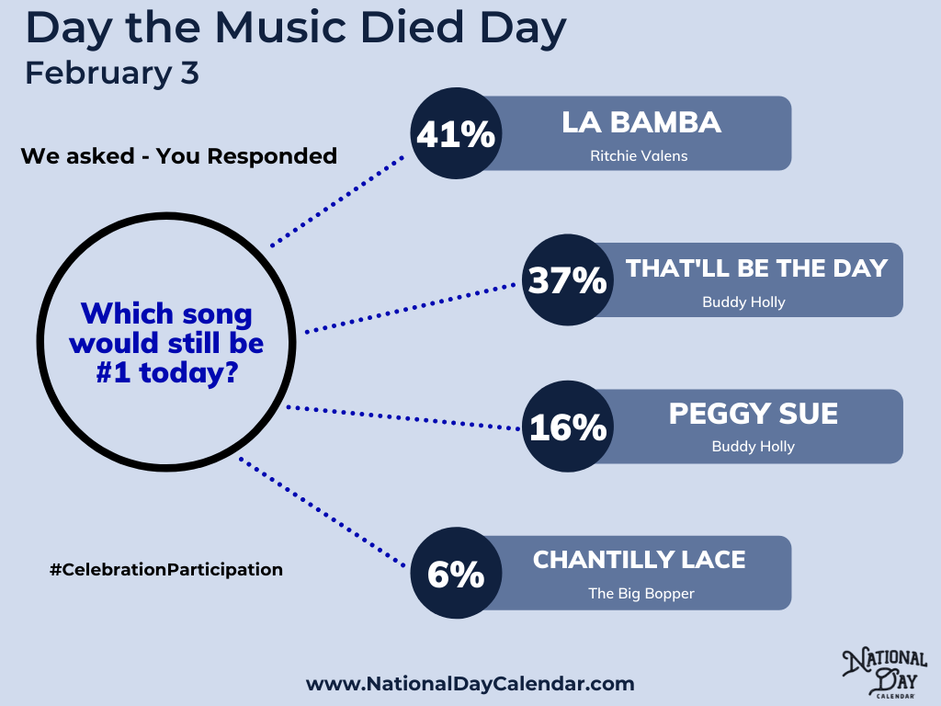Viewport: 941px width, 706px height.
Task: Click The Big Bopper artist name
Action: click(x=641, y=594)
